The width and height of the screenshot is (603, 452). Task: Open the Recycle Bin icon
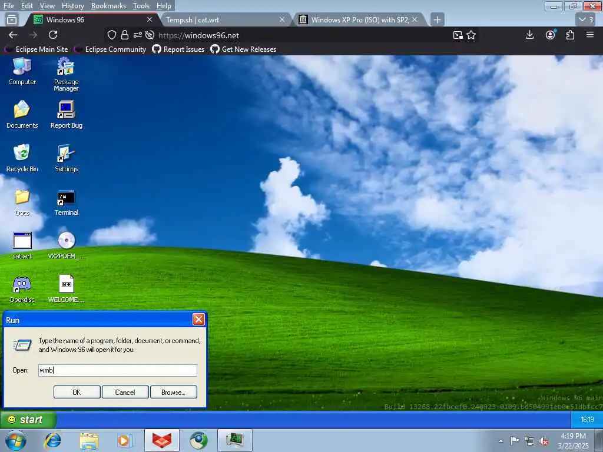click(22, 158)
